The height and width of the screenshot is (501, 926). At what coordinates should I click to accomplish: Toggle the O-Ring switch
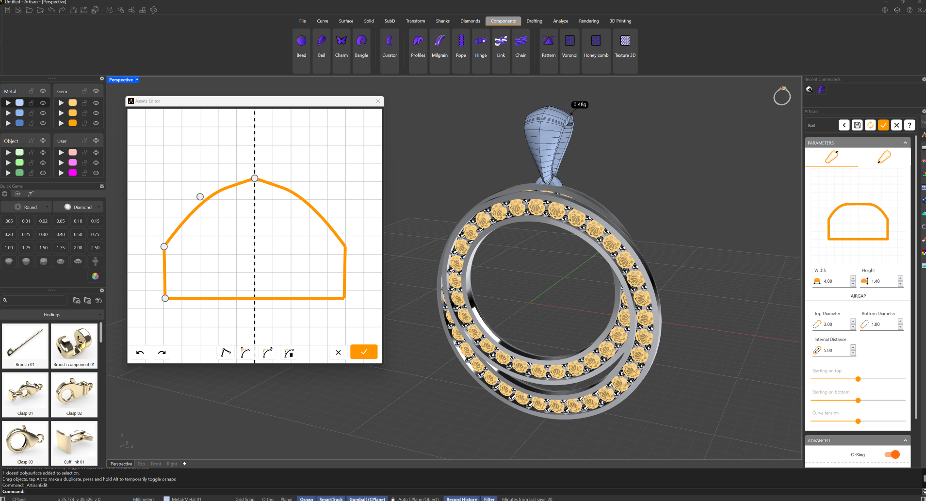click(892, 454)
